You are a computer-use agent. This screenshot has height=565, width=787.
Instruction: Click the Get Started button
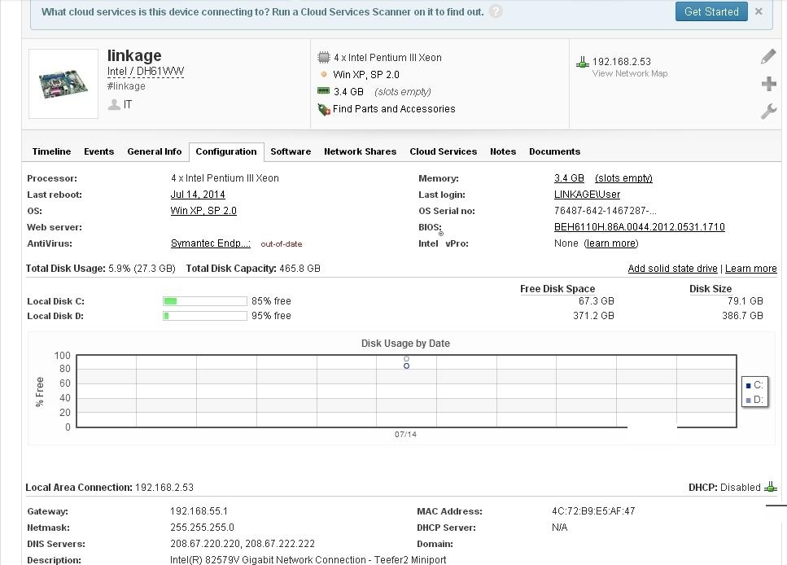710,11
